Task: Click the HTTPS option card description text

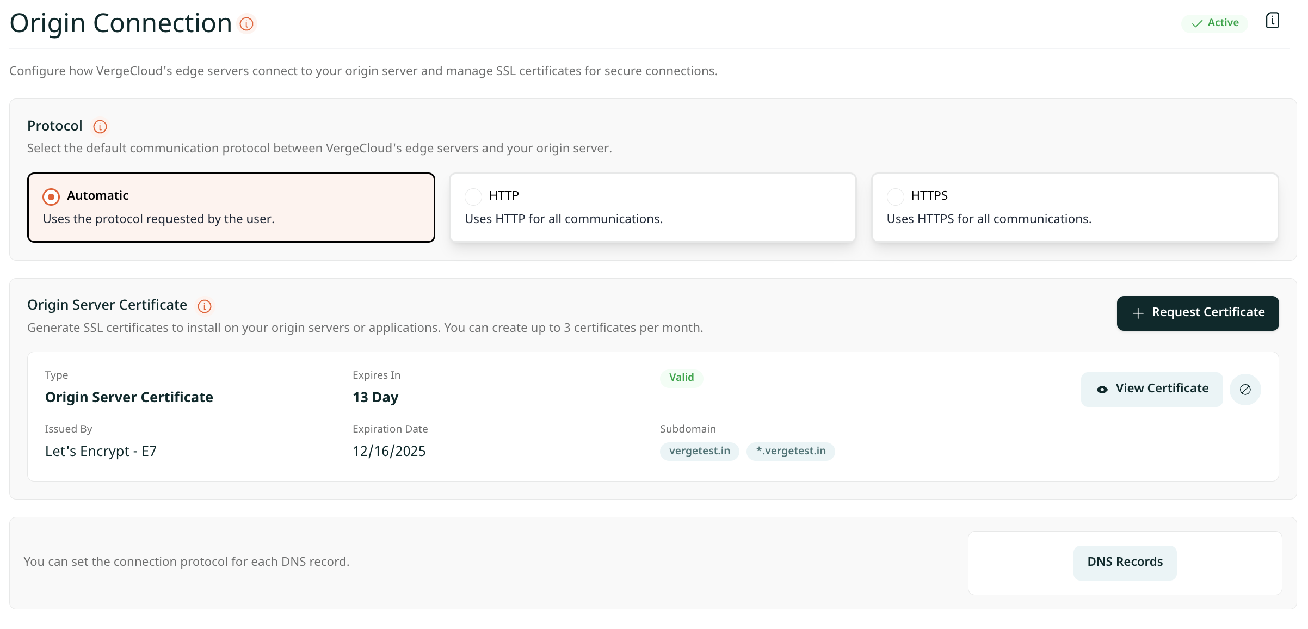Action: (x=989, y=219)
